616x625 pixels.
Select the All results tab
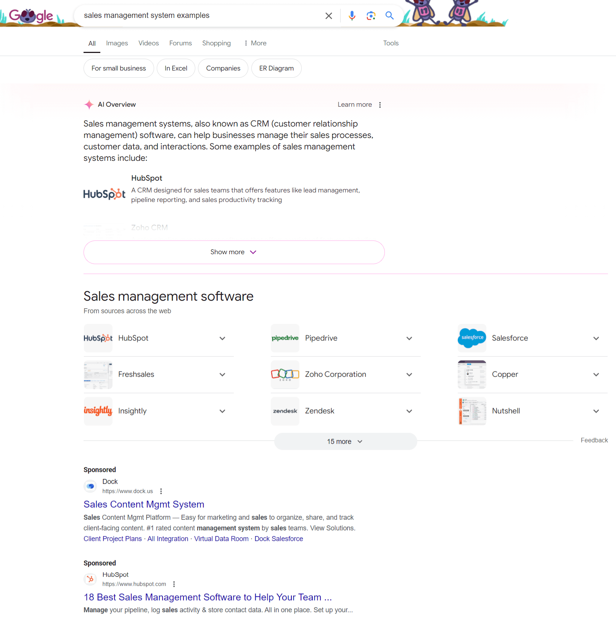pyautogui.click(x=92, y=43)
